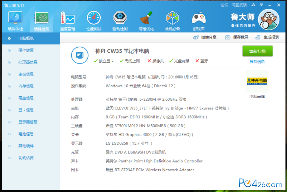The image size is (287, 192).
Task: Click the 独立显卡 checkmark status
Action: click(104, 61)
